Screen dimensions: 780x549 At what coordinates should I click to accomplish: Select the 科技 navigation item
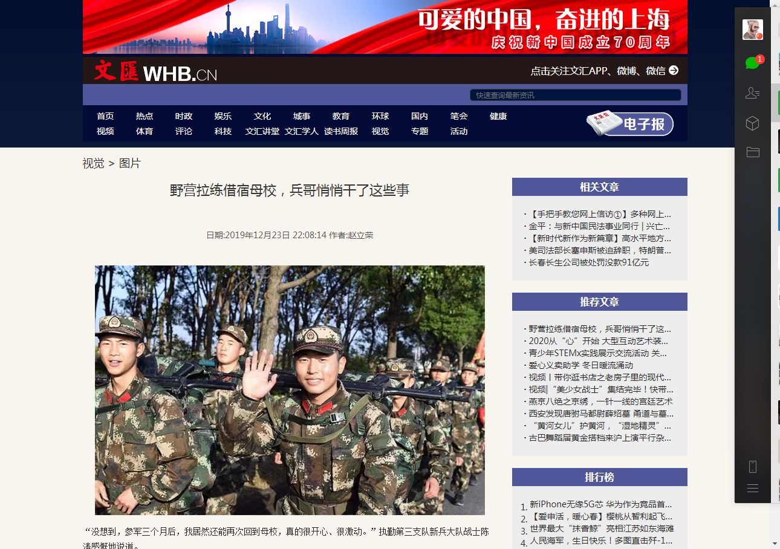[x=223, y=131]
